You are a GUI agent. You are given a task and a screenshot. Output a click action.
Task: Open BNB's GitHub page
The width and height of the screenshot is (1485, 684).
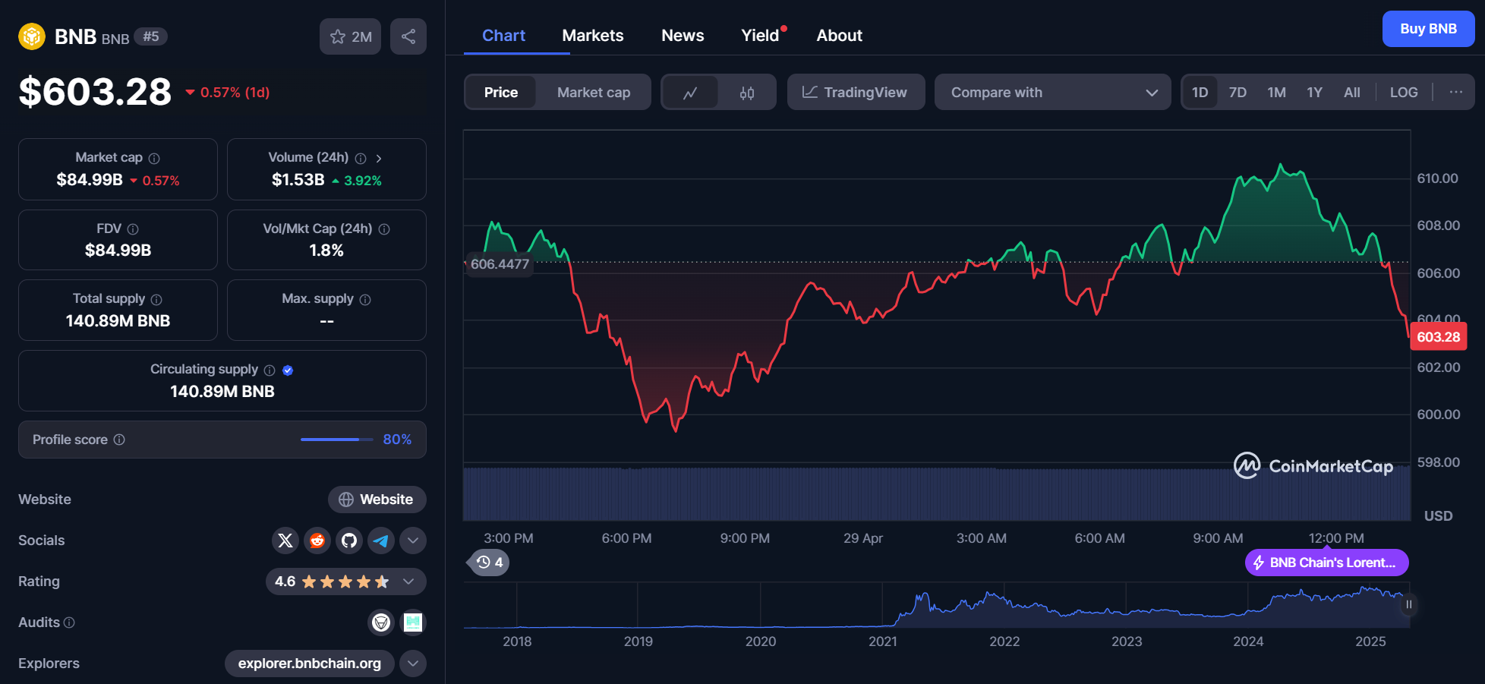click(349, 540)
